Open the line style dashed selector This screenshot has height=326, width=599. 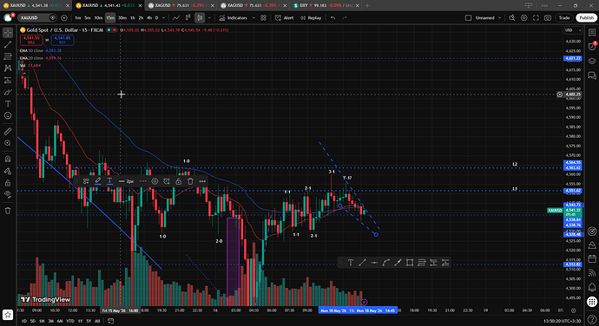[143, 181]
